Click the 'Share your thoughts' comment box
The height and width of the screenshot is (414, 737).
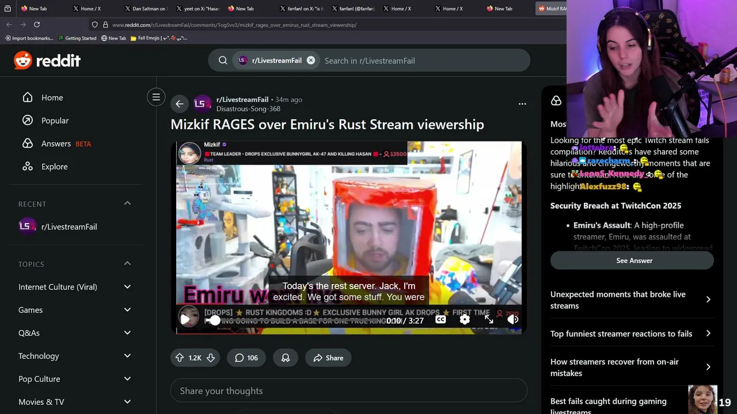(349, 391)
